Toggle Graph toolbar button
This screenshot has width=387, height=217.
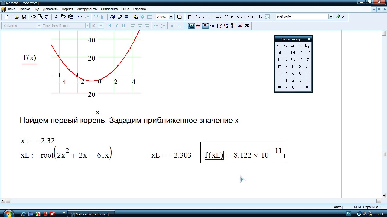[x=198, y=26]
